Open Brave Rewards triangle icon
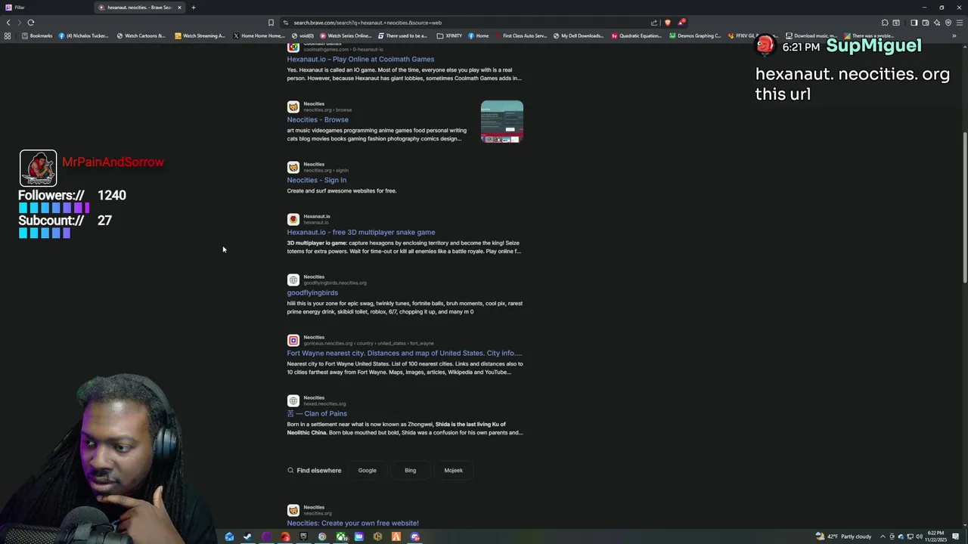This screenshot has width=968, height=544. pos(681,23)
